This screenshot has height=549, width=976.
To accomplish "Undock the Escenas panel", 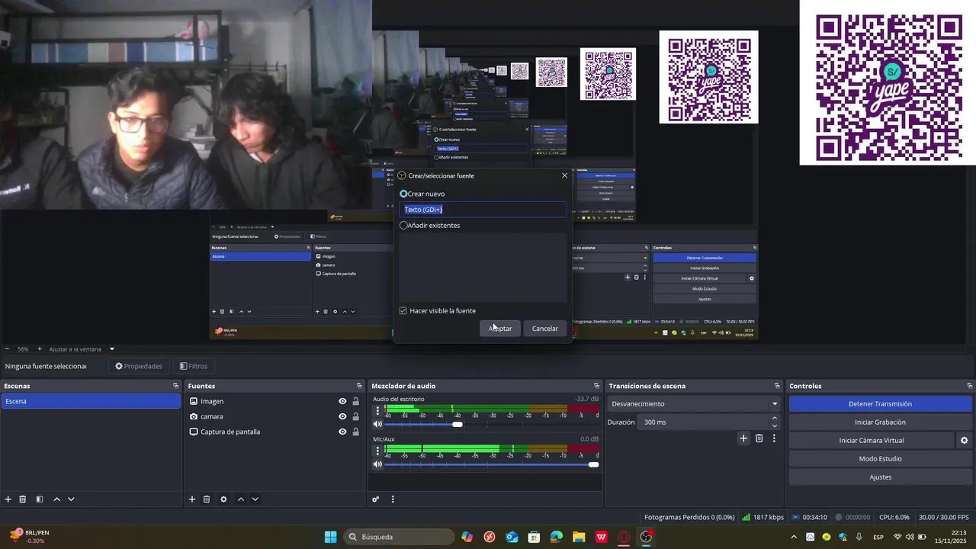I will coord(175,386).
